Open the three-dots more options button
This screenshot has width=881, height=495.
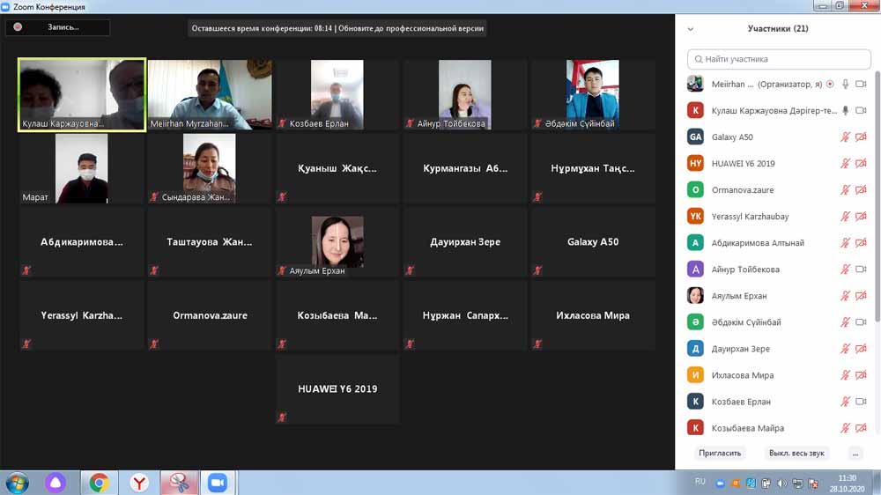click(855, 453)
